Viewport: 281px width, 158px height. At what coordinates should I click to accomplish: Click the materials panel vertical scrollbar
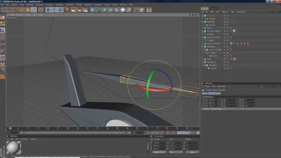148,147
